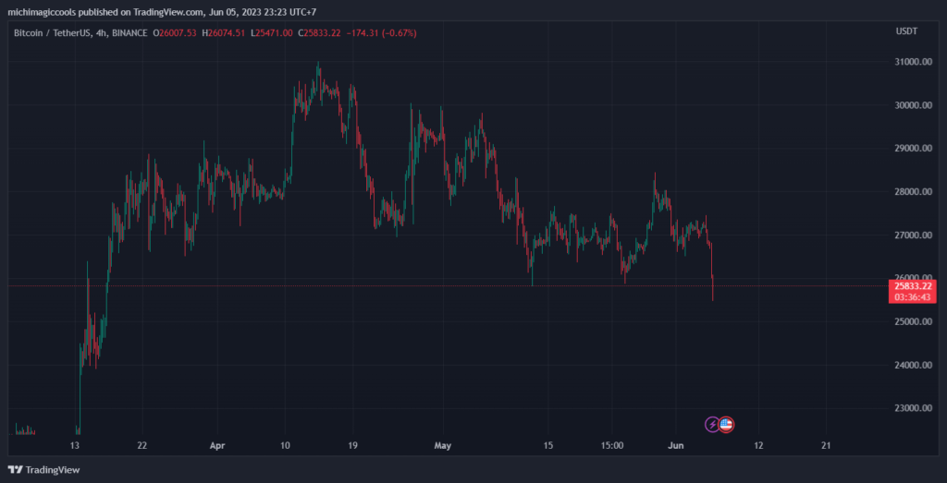Click the red current price label 25833.22
The image size is (947, 483).
tap(912, 287)
